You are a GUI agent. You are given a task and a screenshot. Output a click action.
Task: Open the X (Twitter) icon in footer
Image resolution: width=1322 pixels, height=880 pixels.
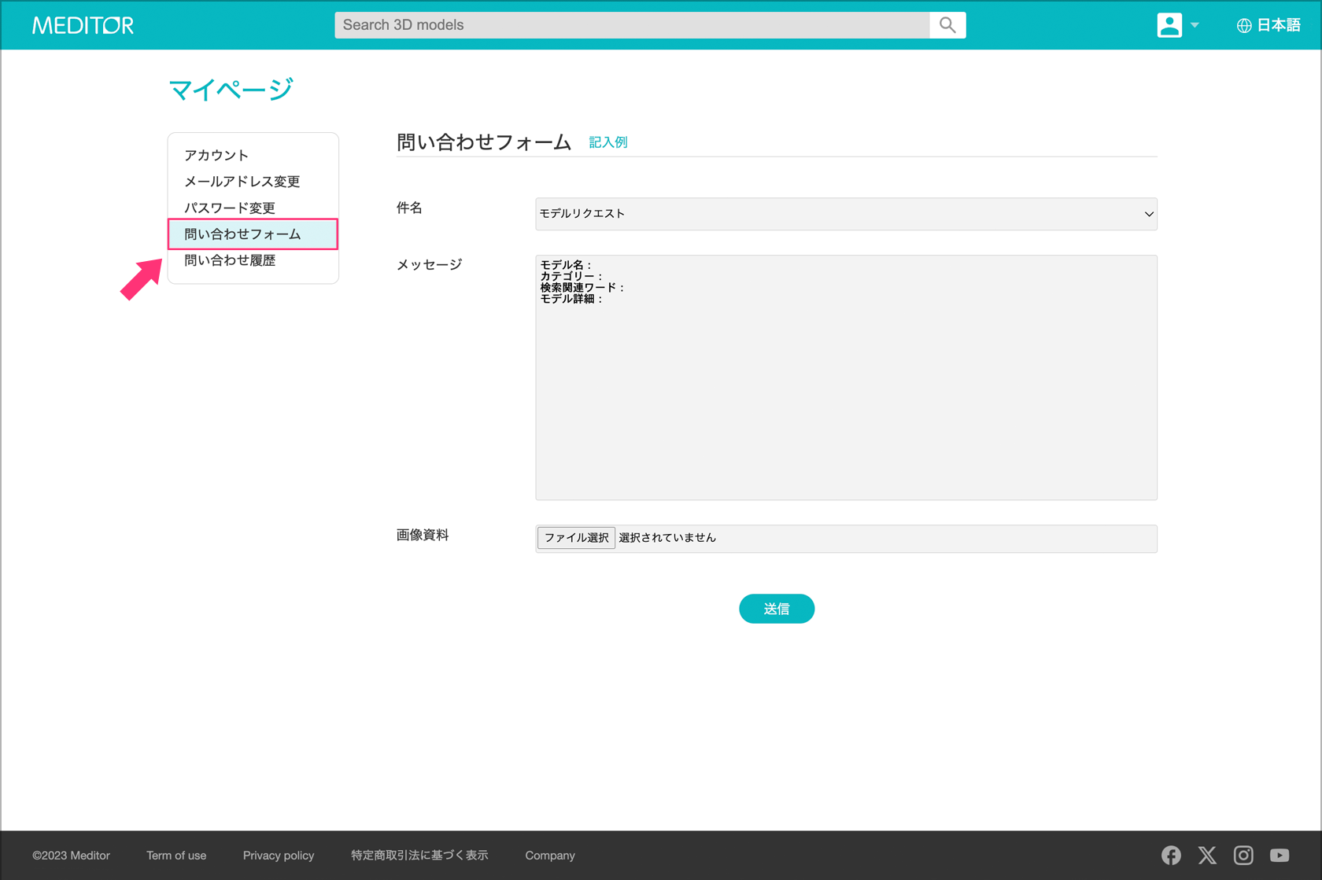point(1207,855)
